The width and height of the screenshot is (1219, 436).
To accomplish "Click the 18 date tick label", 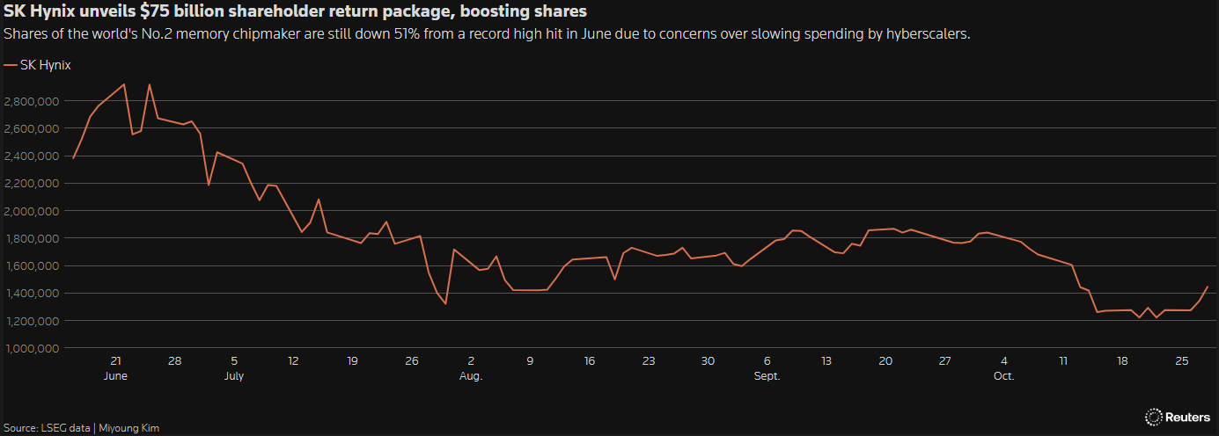I will [x=1123, y=360].
